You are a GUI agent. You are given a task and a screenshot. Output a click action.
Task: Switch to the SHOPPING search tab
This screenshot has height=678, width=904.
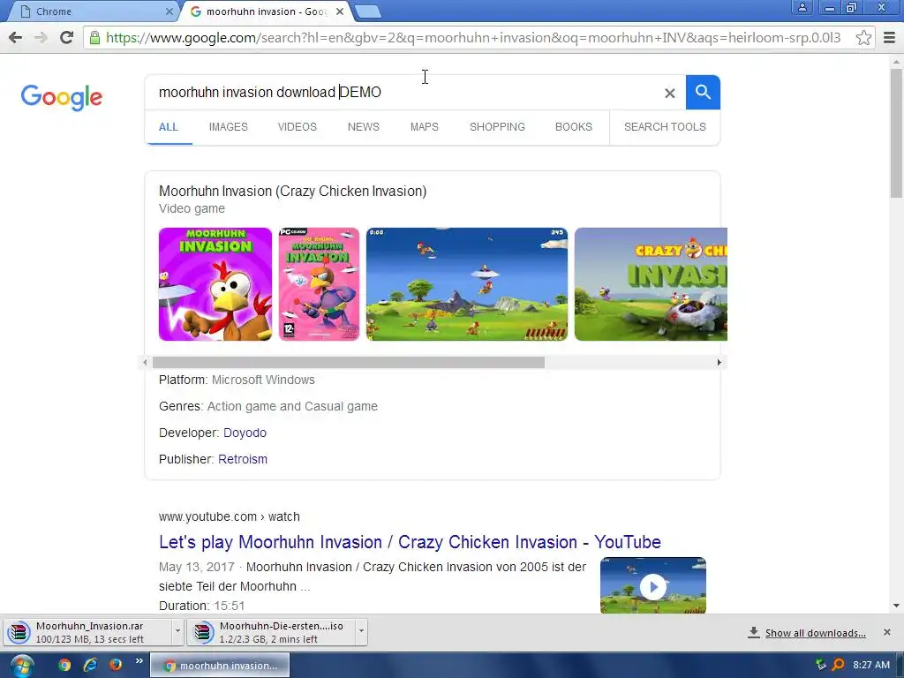click(x=497, y=127)
